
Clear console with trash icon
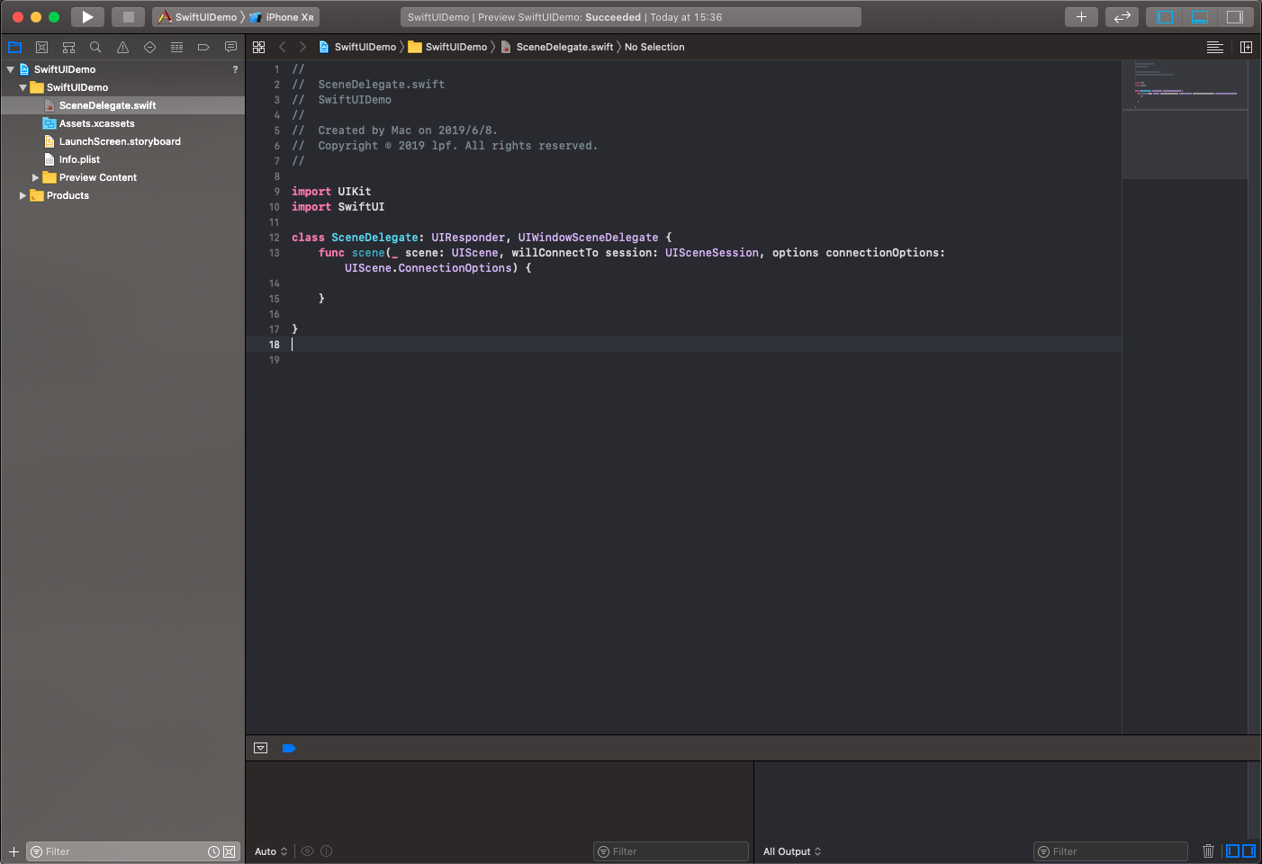point(1208,851)
